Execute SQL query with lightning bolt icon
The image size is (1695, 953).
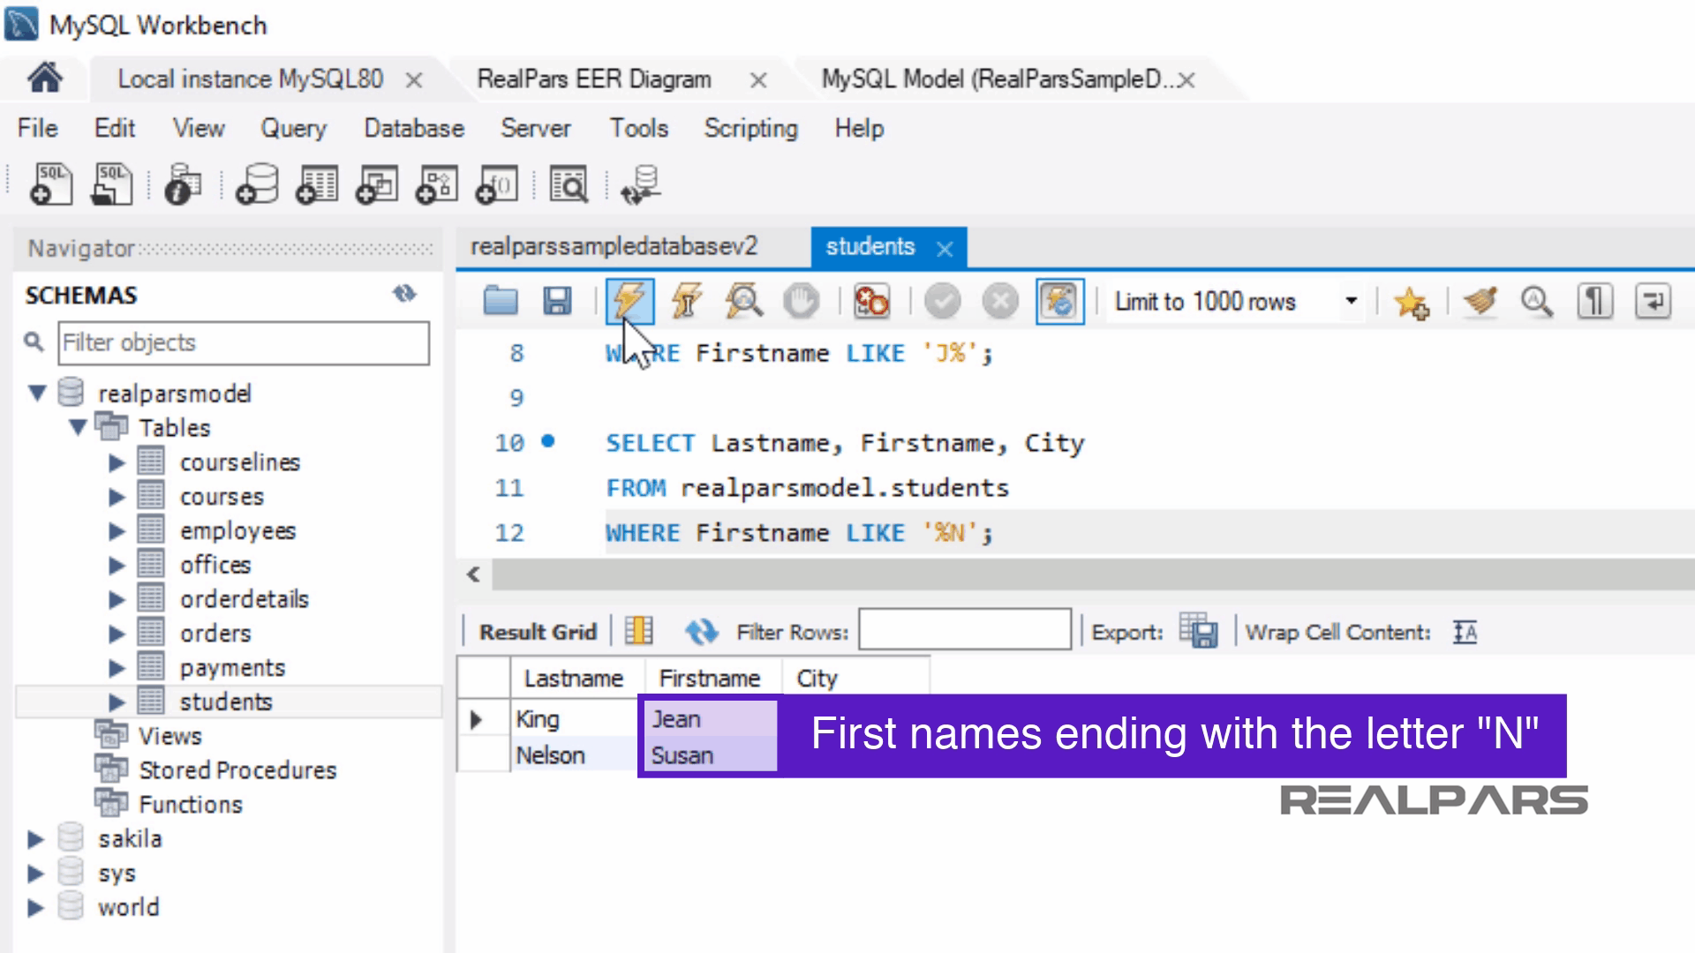(x=629, y=302)
